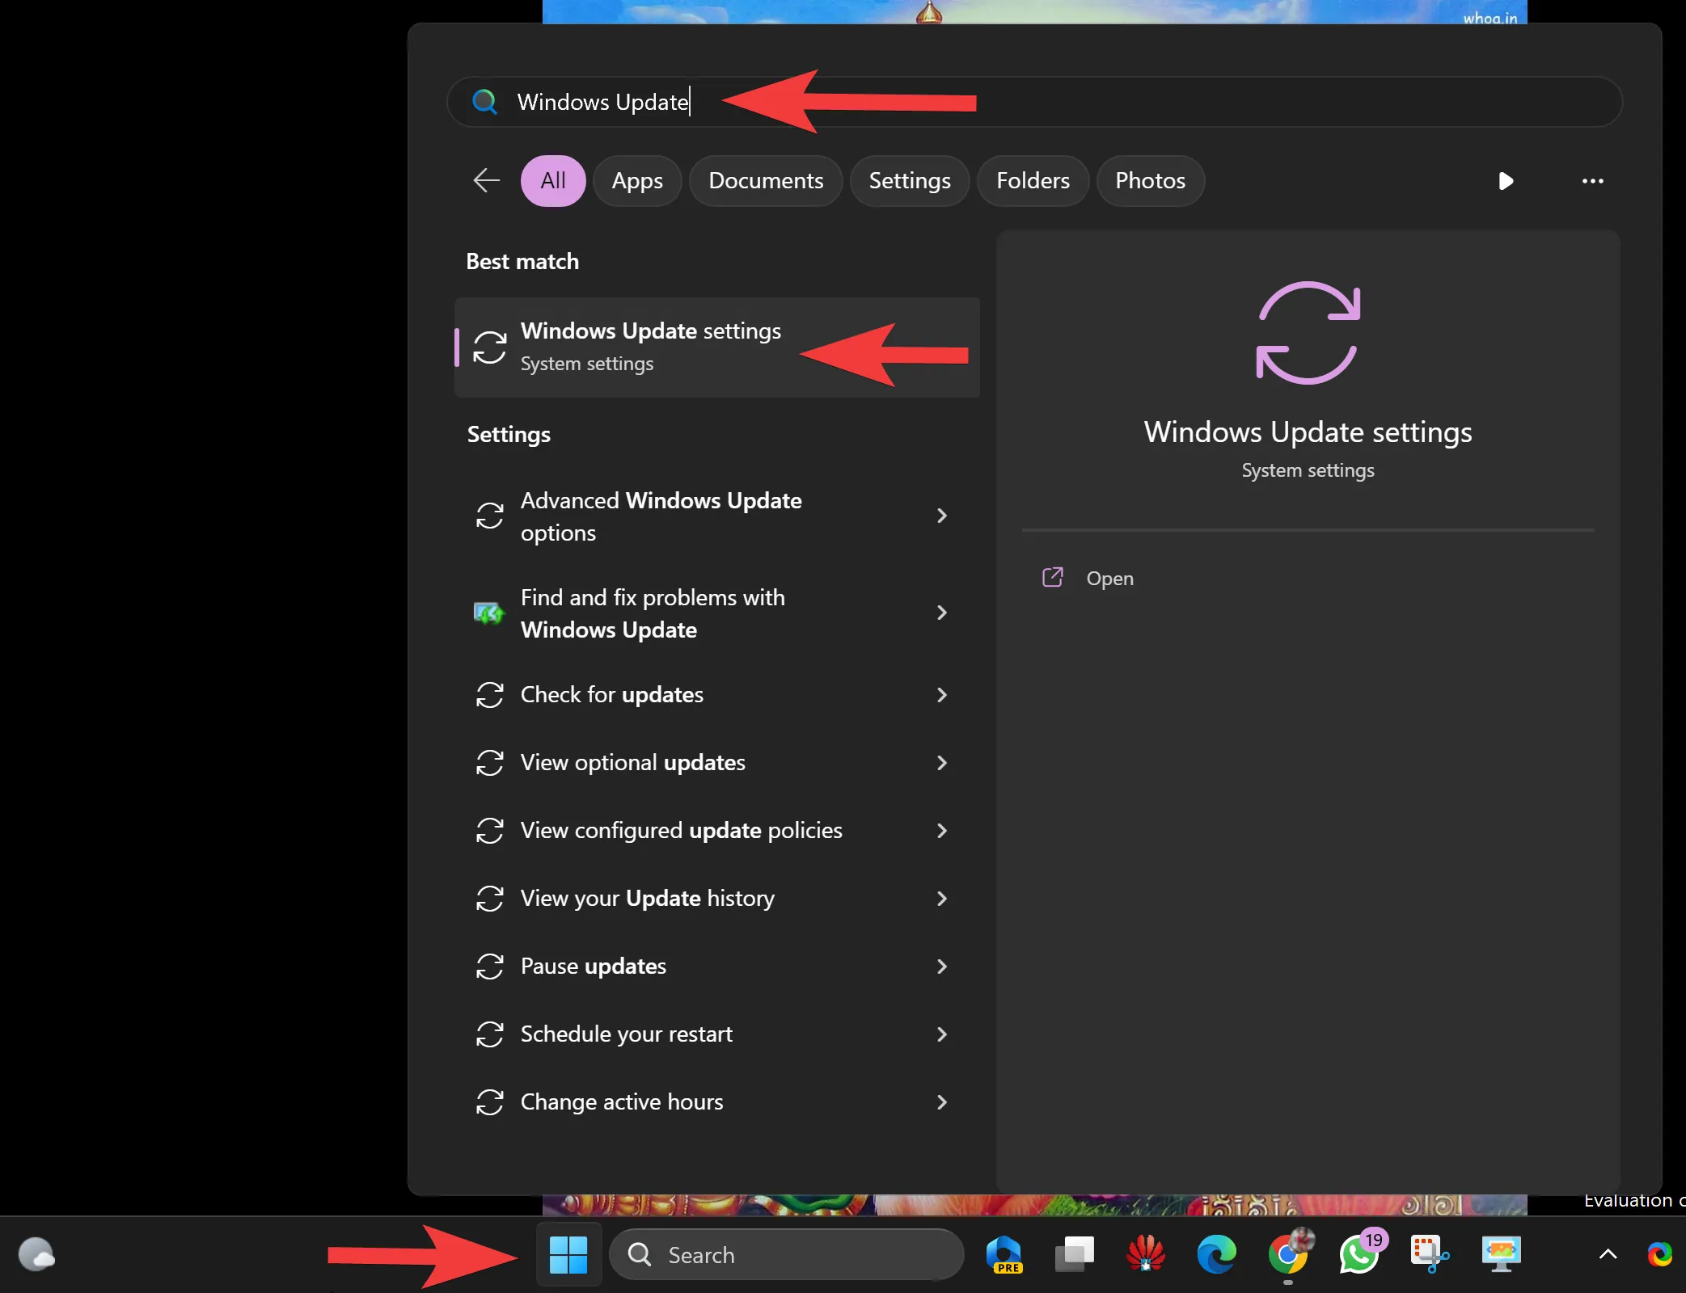
Task: Select the Documents filter tab
Action: pyautogui.click(x=765, y=180)
